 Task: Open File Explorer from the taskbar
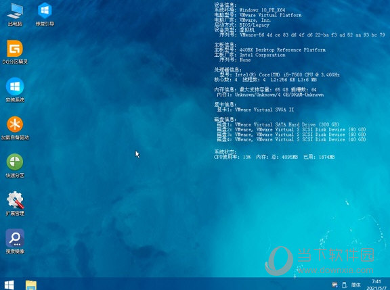(x=31, y=285)
